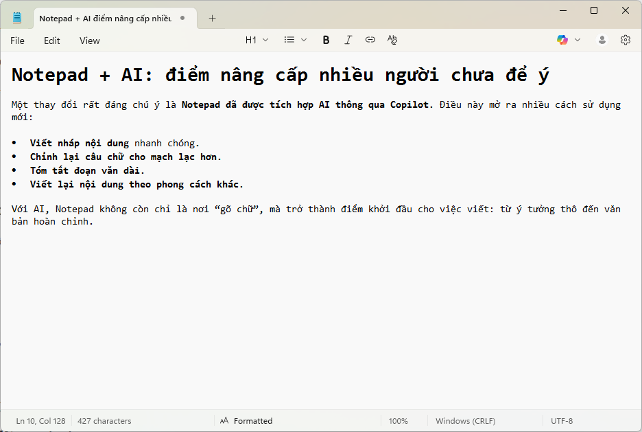Viewport: 642px width, 432px height.
Task: Open the account profile icon
Action: [602, 40]
